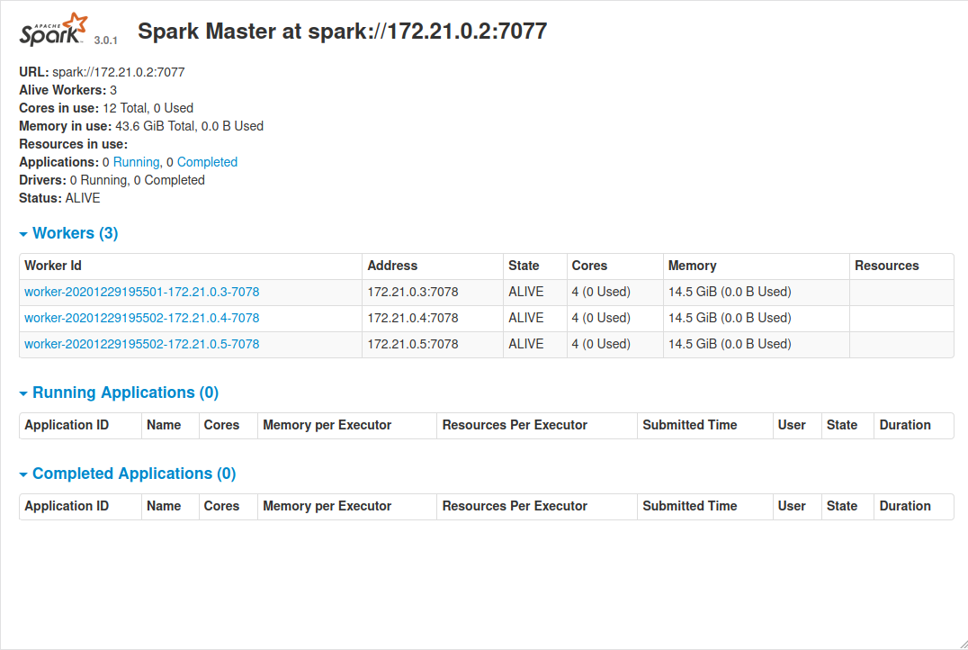This screenshot has width=968, height=650.
Task: Sort Workers table by State header
Action: tap(524, 266)
